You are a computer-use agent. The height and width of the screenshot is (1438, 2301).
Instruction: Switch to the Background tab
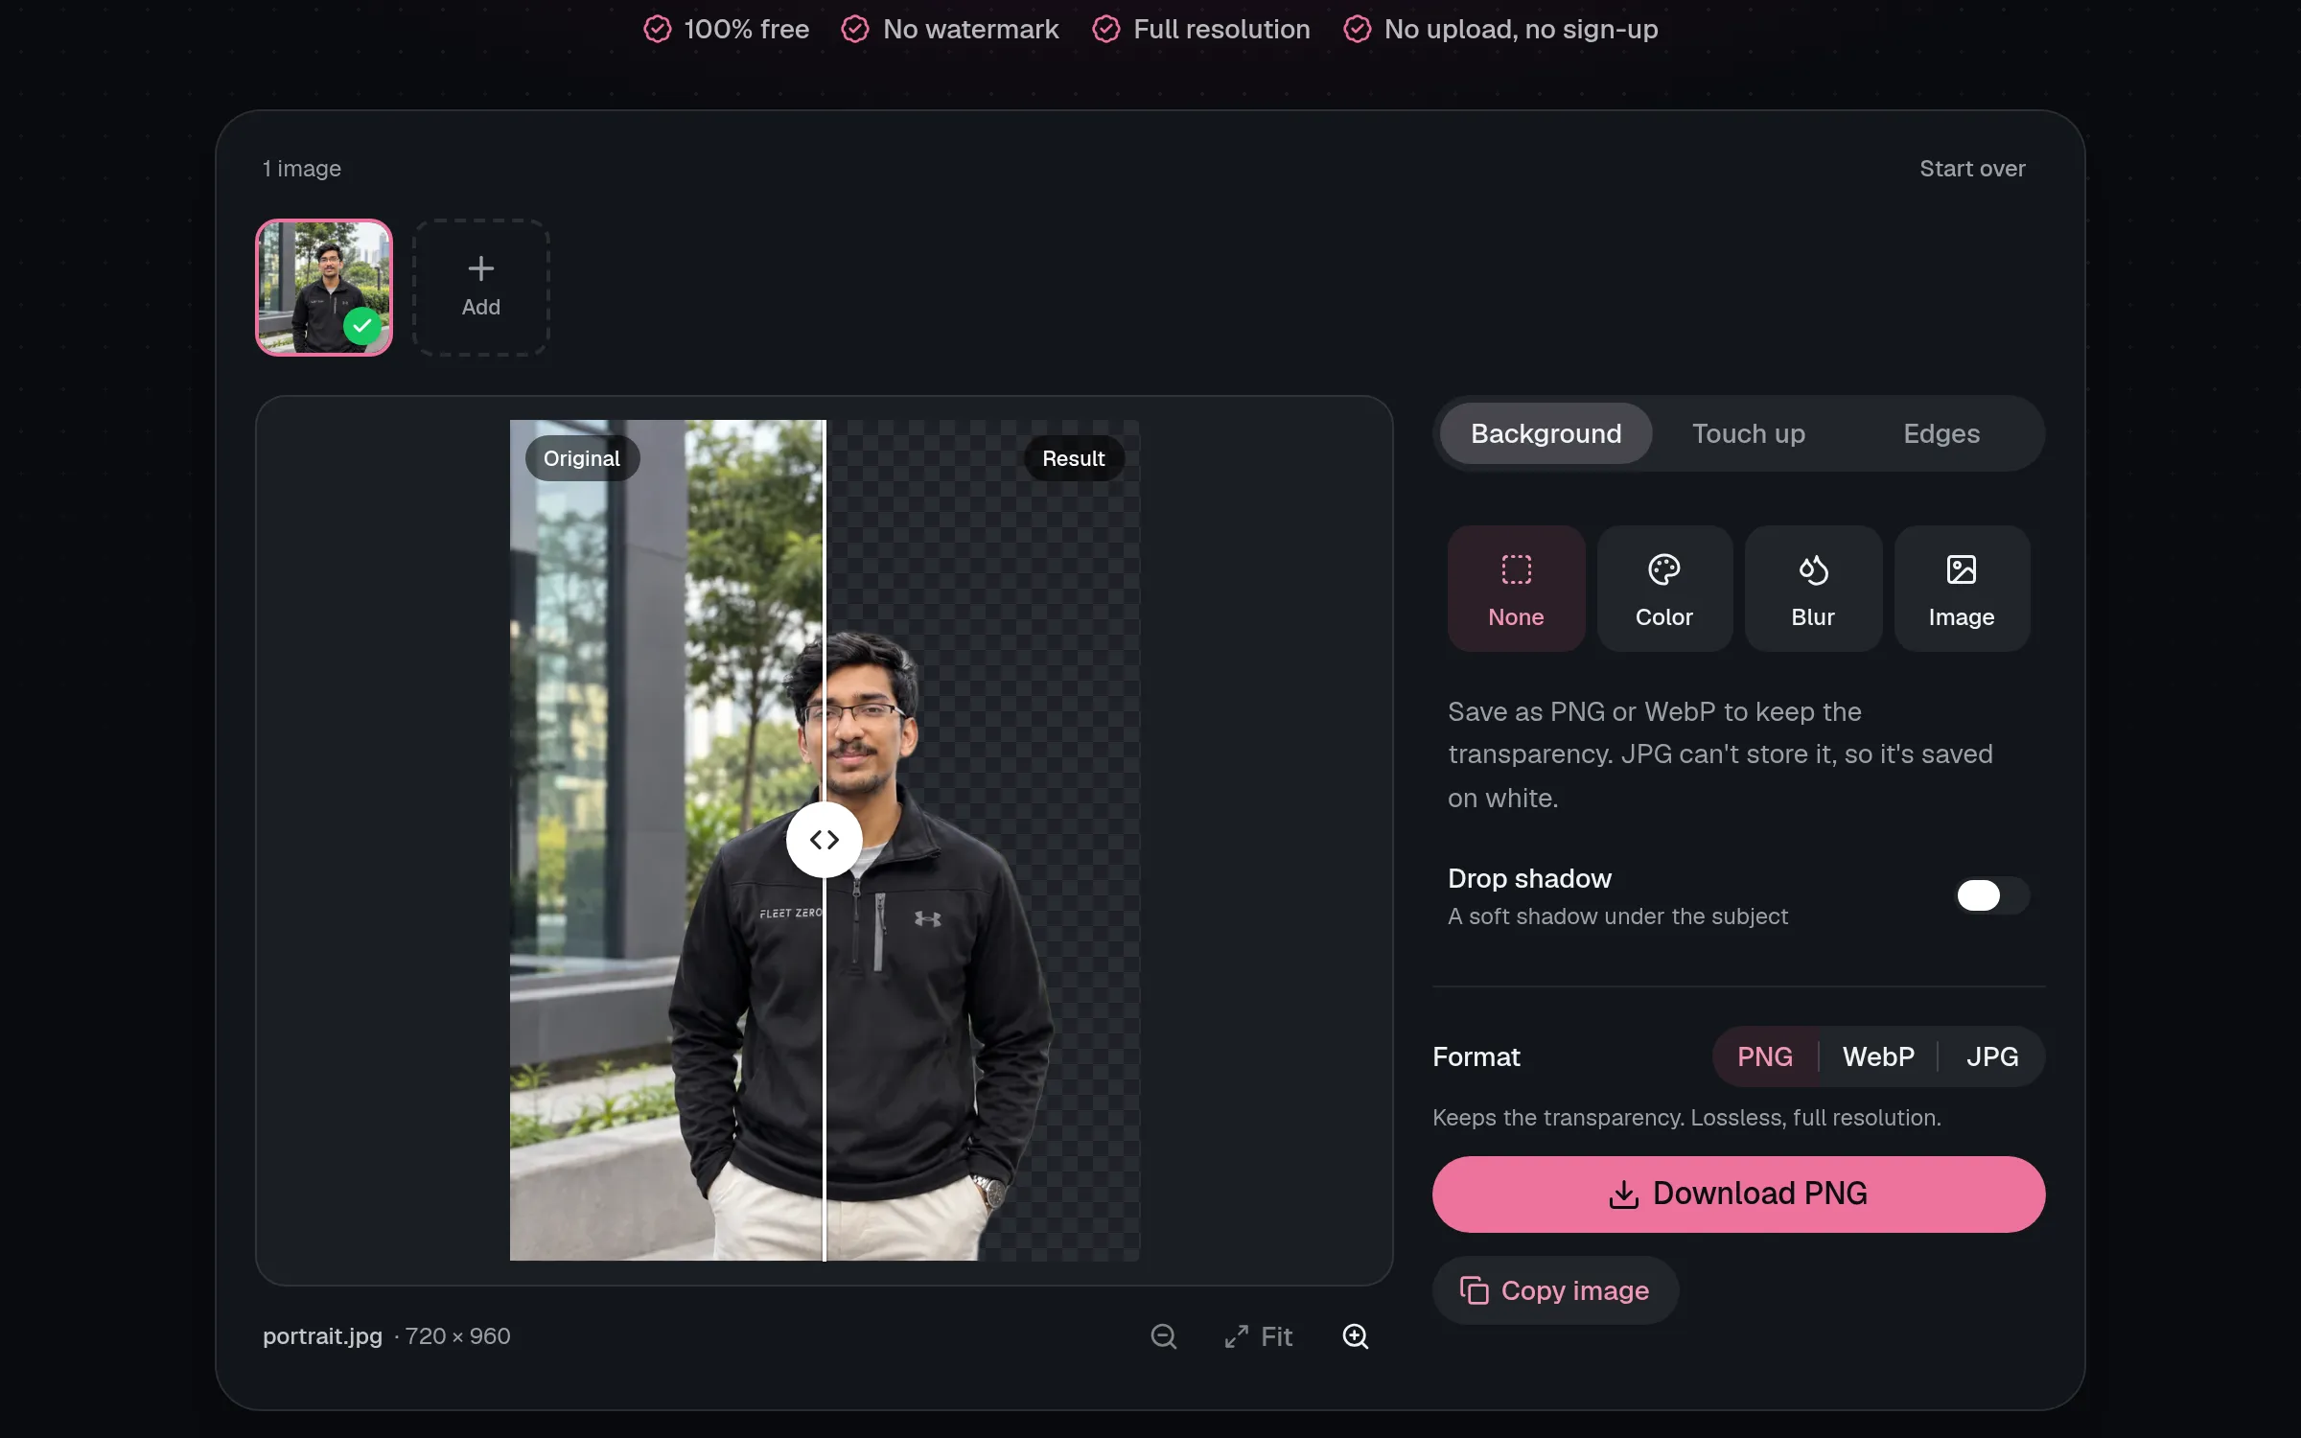coord(1546,433)
